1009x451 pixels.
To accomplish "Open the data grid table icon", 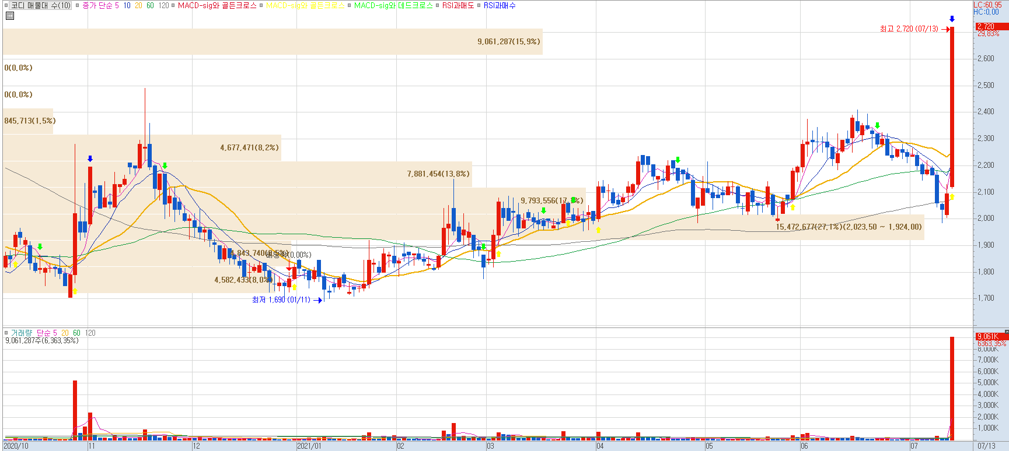I will 9,16.
